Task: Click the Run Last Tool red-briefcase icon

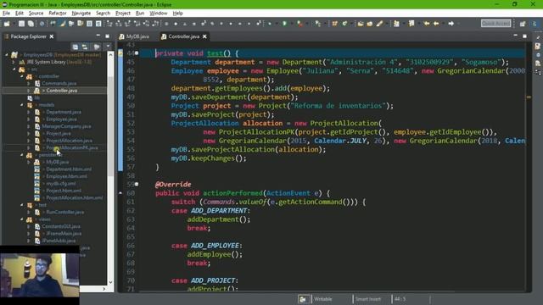Action: click(299, 24)
